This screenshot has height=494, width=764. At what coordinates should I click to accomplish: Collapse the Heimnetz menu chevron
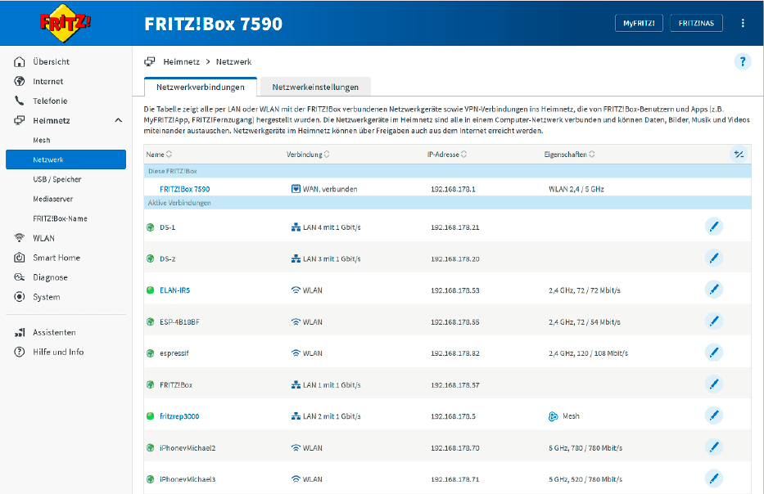point(119,120)
